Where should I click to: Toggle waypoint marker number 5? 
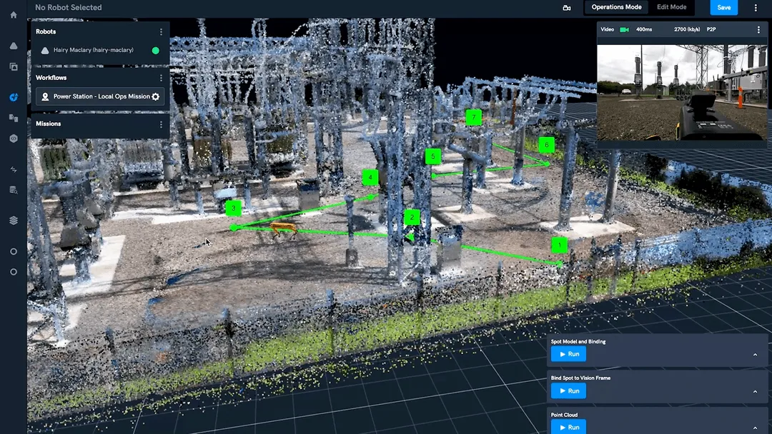click(x=432, y=156)
